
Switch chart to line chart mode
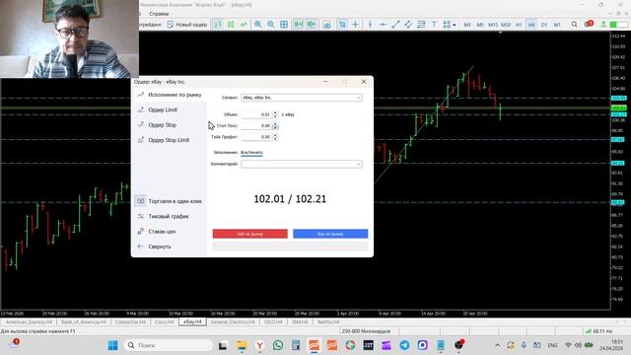pos(244,25)
